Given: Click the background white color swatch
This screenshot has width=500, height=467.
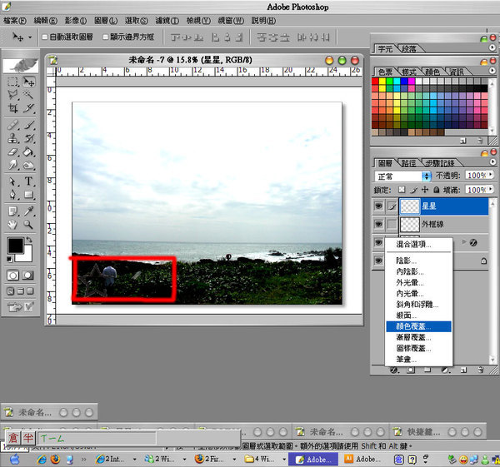Looking at the screenshot, I should [27, 256].
